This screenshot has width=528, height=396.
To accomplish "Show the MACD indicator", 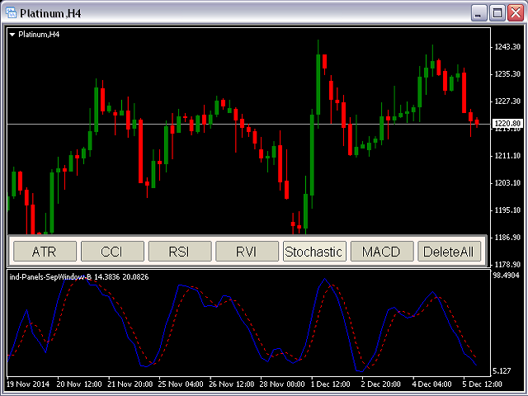I will (x=381, y=252).
